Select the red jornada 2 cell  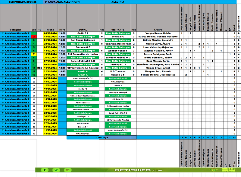tap(34, 37)
